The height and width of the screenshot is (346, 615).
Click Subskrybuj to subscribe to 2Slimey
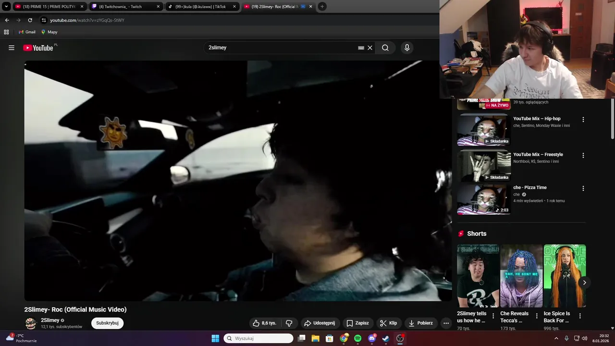point(107,323)
